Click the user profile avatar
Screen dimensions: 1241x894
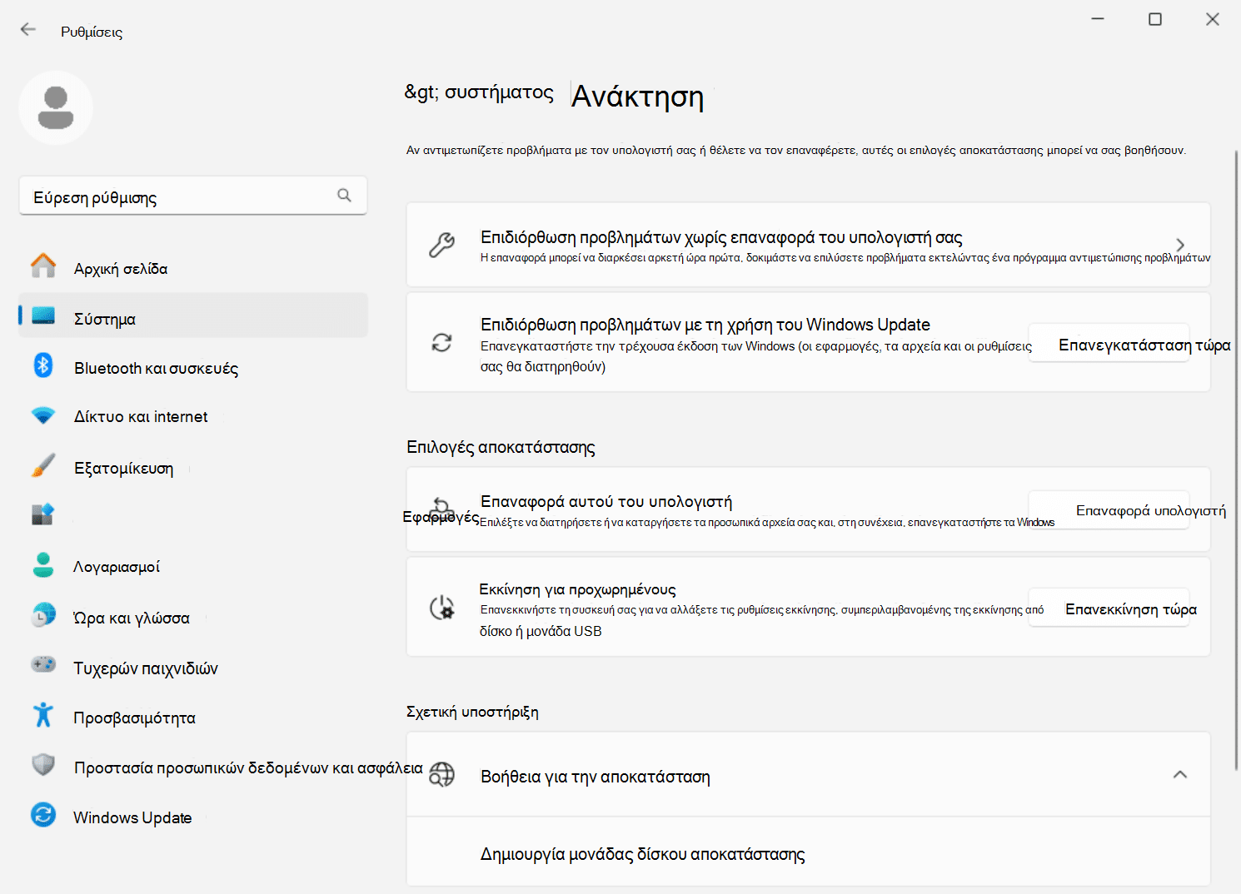(x=56, y=108)
